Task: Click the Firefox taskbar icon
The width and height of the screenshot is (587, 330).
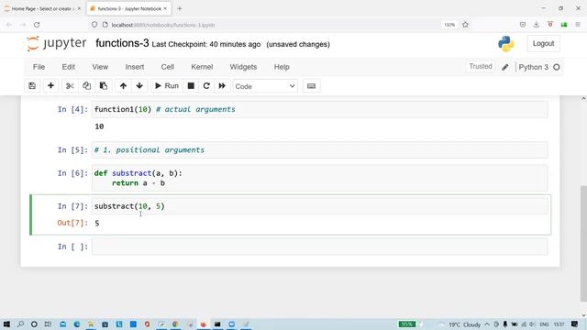Action: 204,324
